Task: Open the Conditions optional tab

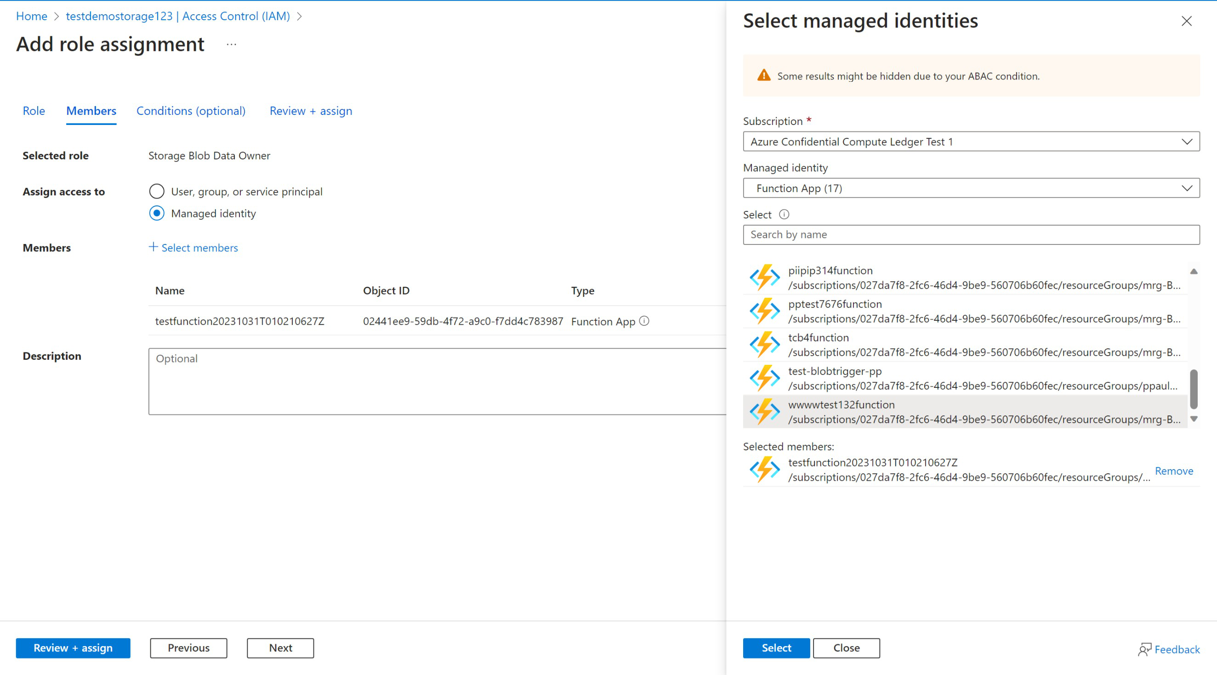Action: tap(191, 110)
